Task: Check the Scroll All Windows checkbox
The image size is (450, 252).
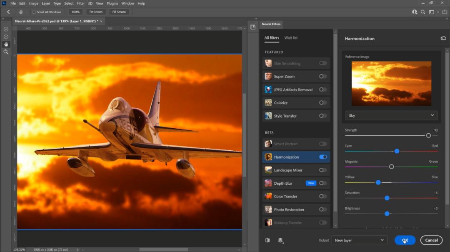Action: [x=34, y=12]
